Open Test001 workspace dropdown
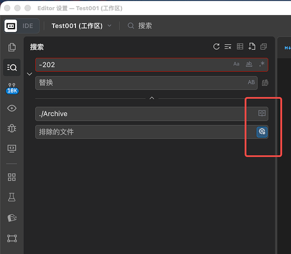This screenshot has width=291, height=254. (82, 26)
